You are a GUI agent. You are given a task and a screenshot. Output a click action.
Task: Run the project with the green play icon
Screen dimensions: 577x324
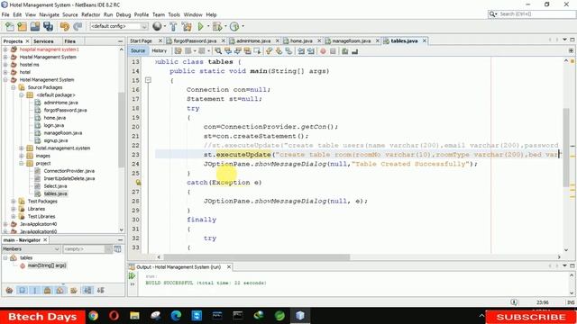coord(200,26)
